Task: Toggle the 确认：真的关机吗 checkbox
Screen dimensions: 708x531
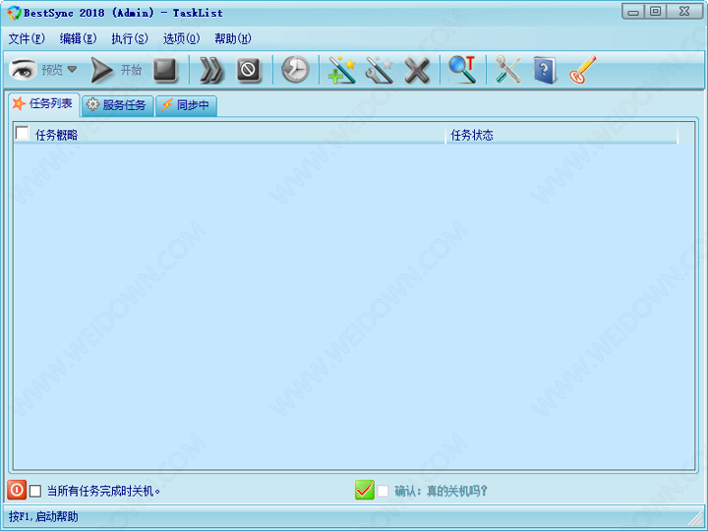Action: pos(383,491)
